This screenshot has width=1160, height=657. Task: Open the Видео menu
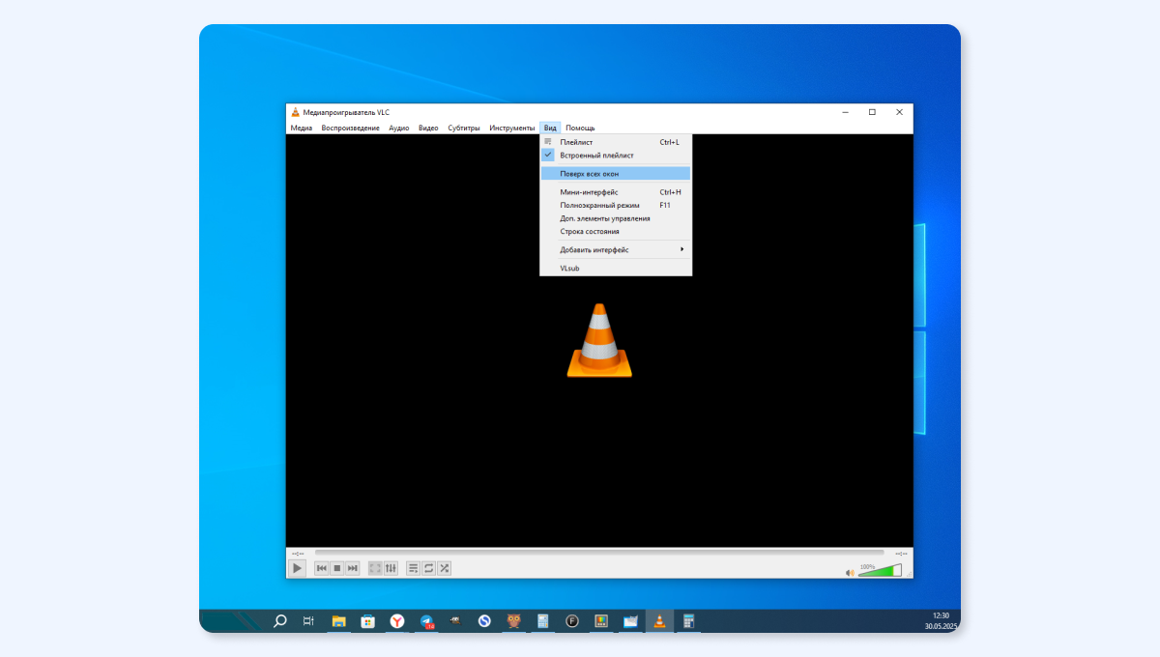428,128
